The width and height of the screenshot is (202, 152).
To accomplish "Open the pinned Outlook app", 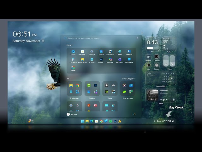I will [x=73, y=53].
